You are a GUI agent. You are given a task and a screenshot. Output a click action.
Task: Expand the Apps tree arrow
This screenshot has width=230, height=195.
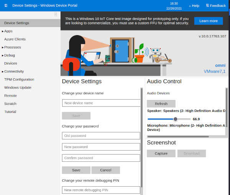[x=3, y=31]
